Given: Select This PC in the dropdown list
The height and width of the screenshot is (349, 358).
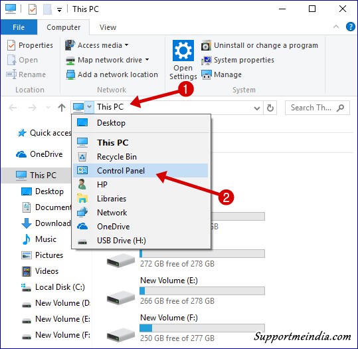Looking at the screenshot, I should tap(140, 143).
